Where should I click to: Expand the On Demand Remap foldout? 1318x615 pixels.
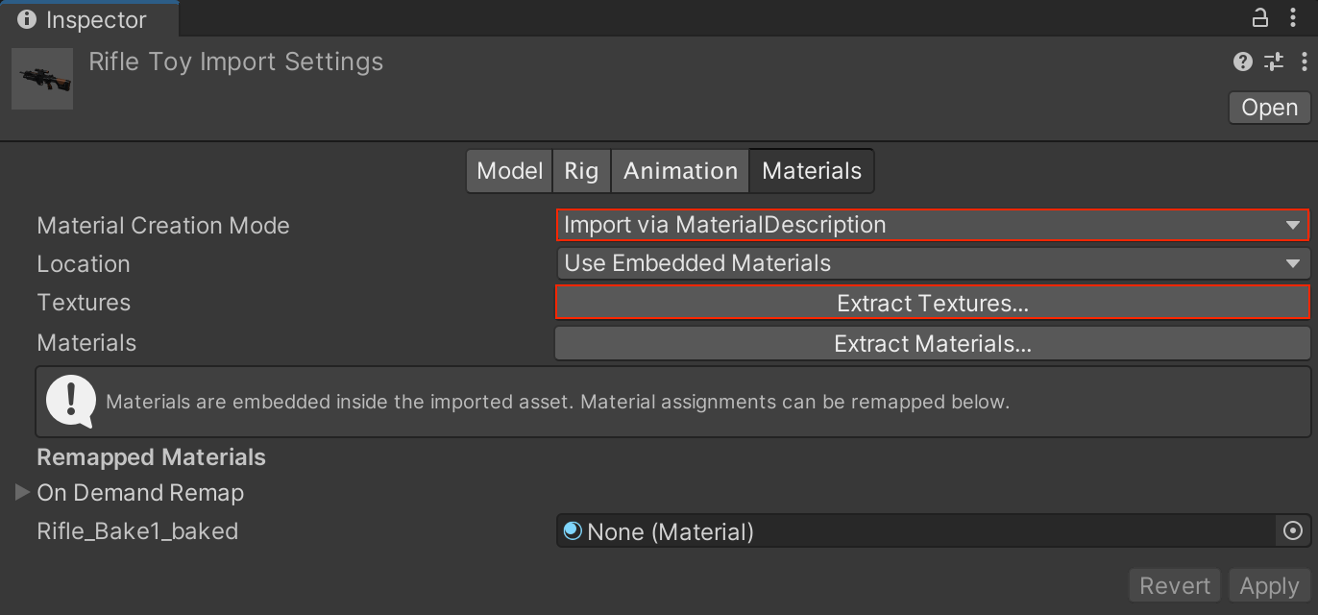click(23, 493)
